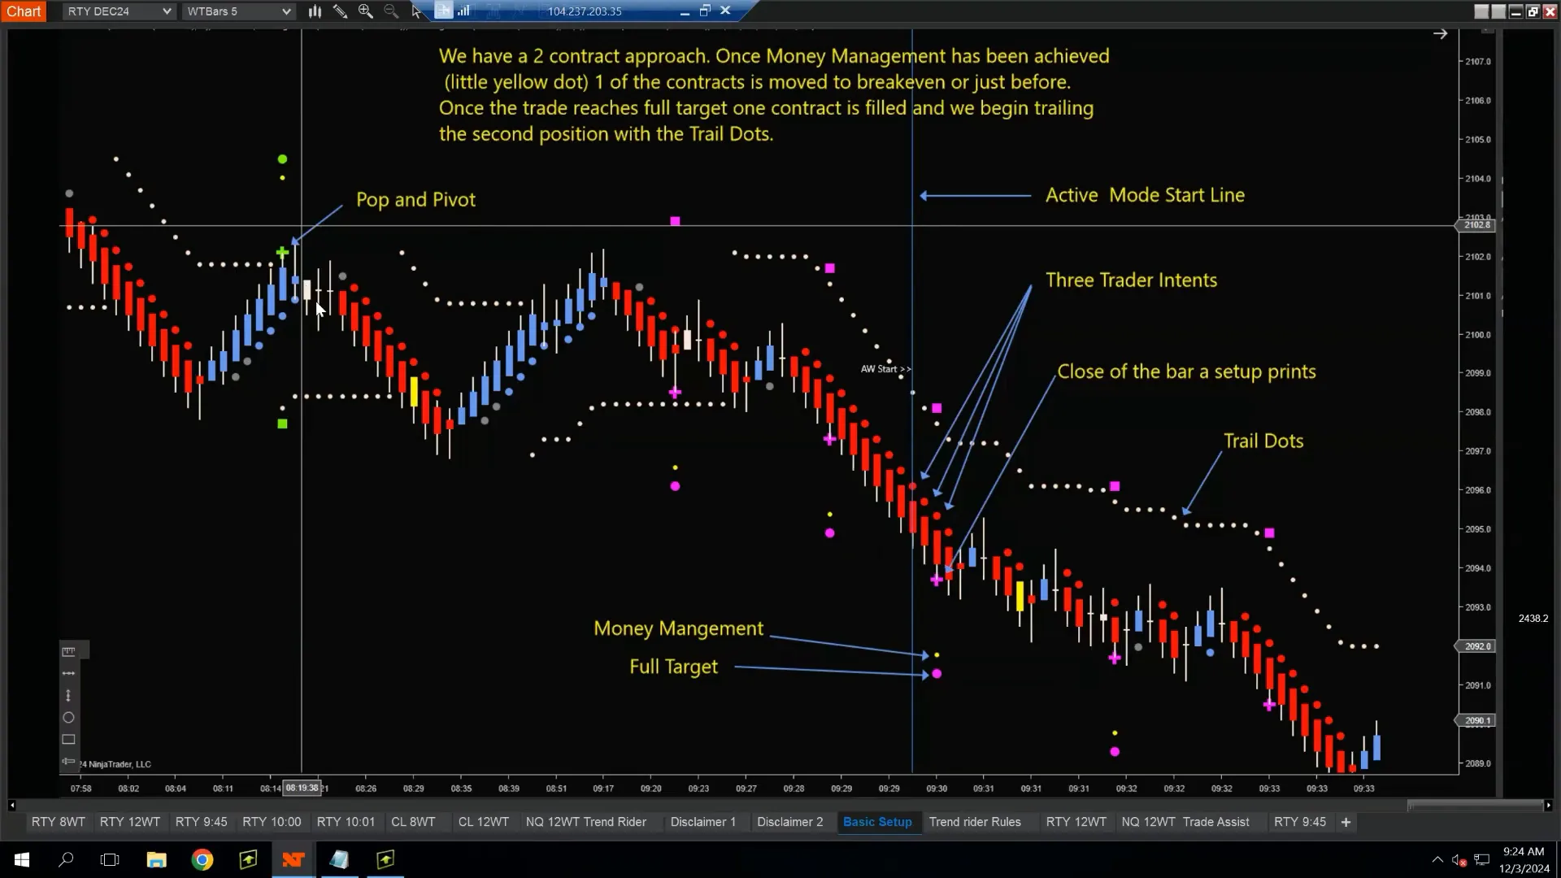
Task: Add a new chart tab with plus button
Action: (x=1346, y=822)
